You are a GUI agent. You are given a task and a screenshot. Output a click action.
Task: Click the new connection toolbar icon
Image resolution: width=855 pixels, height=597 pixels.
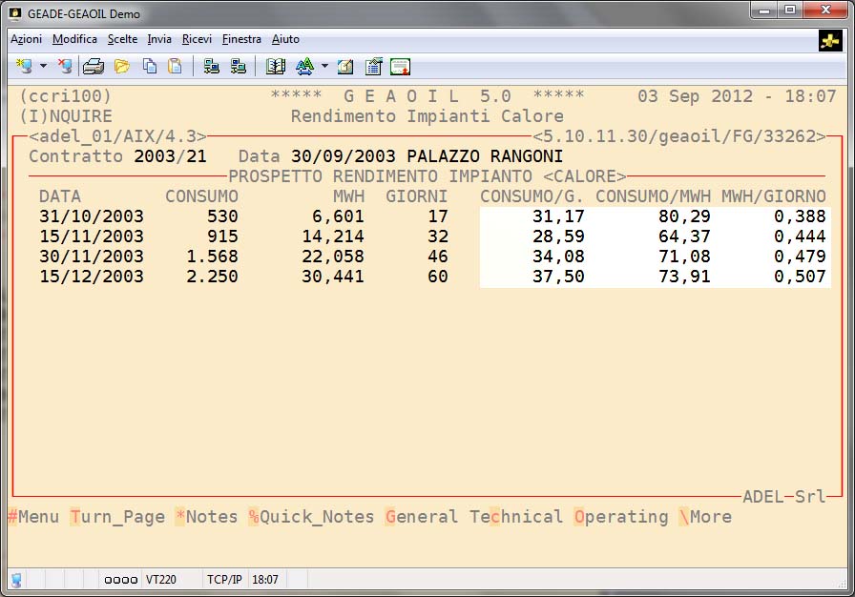(x=24, y=66)
